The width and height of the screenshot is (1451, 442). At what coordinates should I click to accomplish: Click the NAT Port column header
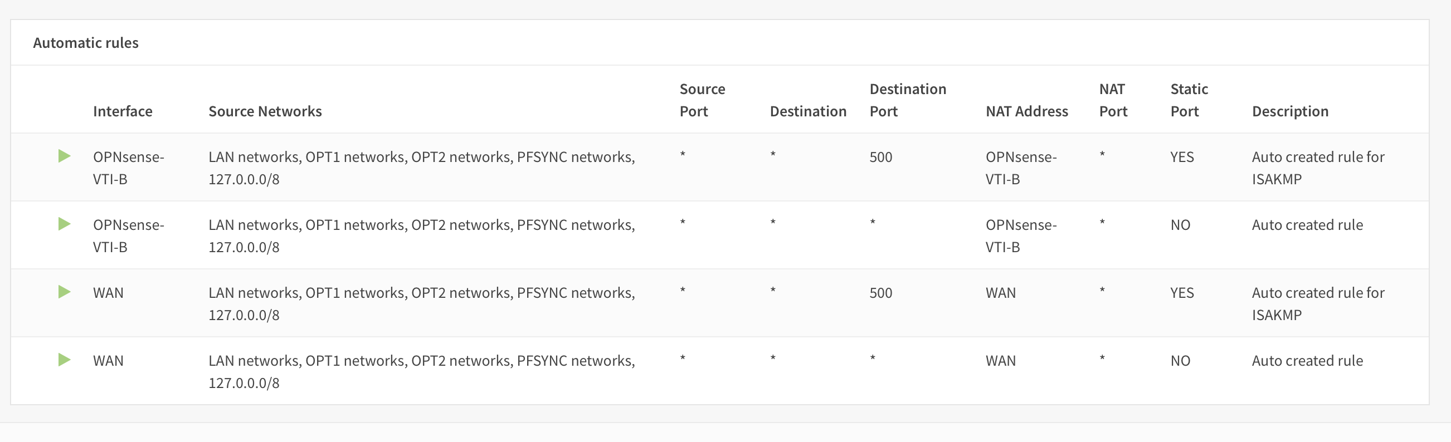pyautogui.click(x=1113, y=100)
